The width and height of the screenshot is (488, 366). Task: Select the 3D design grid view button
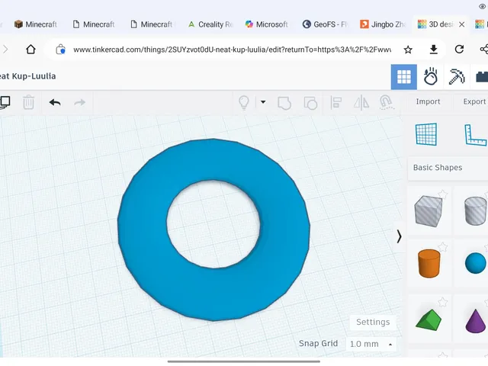404,77
